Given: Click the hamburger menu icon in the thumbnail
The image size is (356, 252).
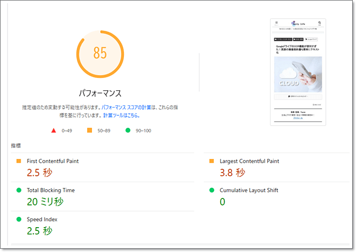Looking at the screenshot, I should click(x=276, y=23).
